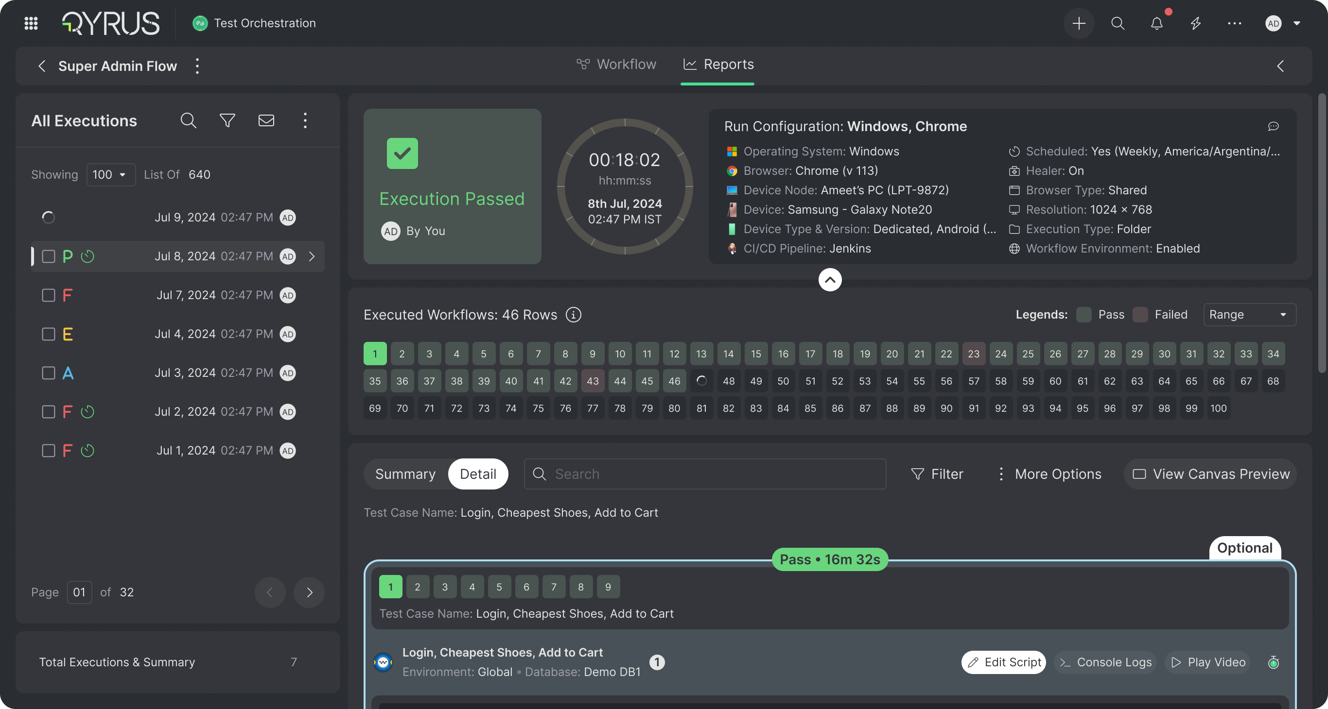
Task: Click the Failed legend swatch
Action: point(1140,315)
